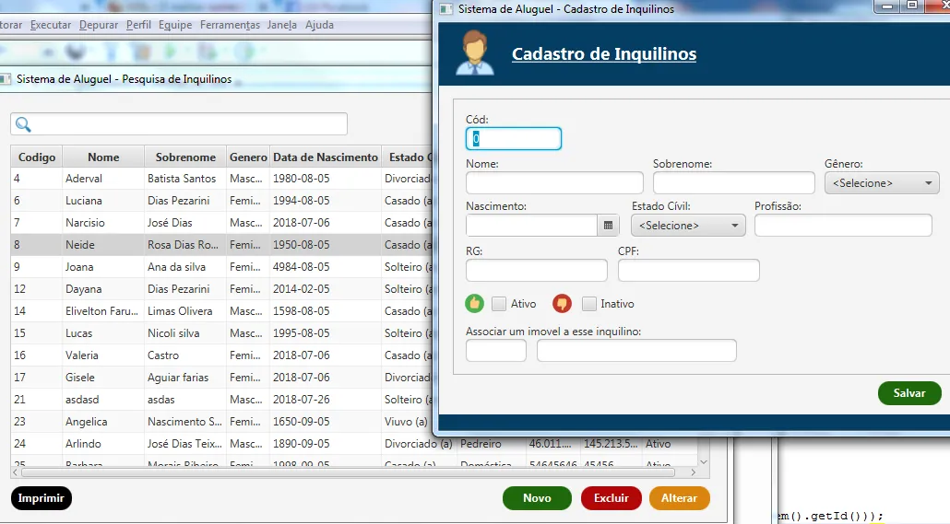
Task: Click the user avatar icon in header
Action: [x=475, y=52]
